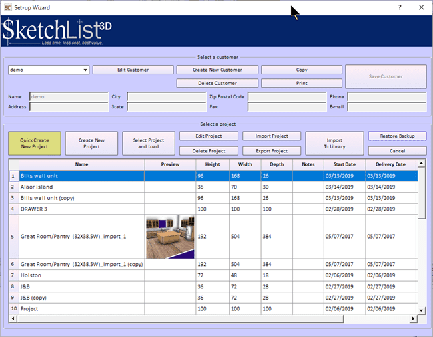Click the Delete Customer button

coord(216,83)
